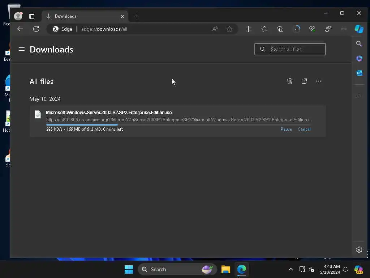Viewport: 370px width, 278px height.
Task: Expand the Downloads hamburger menu
Action: (x=22, y=49)
